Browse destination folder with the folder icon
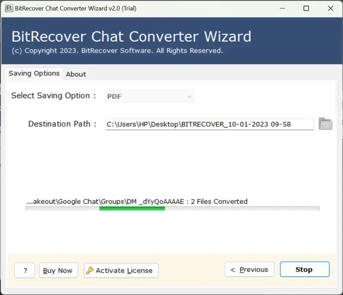Screen dimensions: 343x295 point(325,124)
